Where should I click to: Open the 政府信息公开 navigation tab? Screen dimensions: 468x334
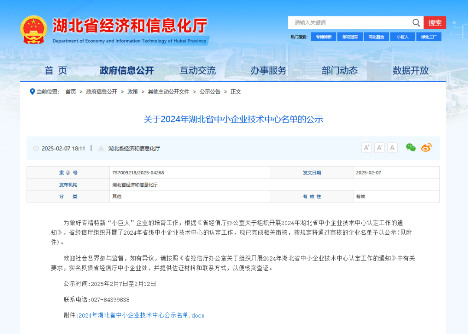pyautogui.click(x=127, y=70)
